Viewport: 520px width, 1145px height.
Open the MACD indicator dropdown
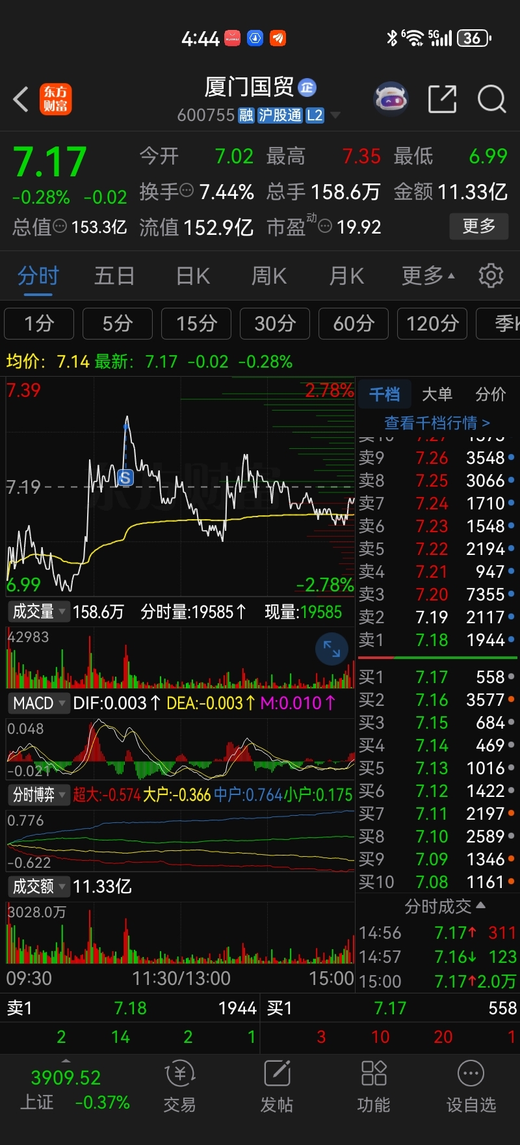pyautogui.click(x=40, y=703)
